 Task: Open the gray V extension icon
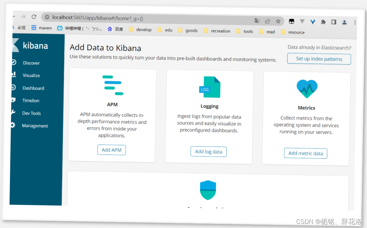[302, 22]
